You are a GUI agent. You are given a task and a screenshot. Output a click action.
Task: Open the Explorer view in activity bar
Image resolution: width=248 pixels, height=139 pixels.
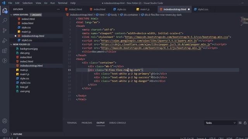(5, 10)
